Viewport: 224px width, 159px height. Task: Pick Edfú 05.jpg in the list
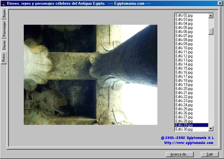191,27
